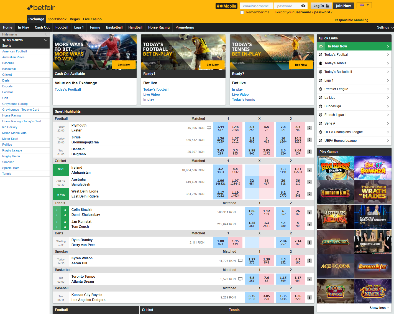Expand the La Liga quick link chevron
The image size is (394, 314).
[x=388, y=98]
